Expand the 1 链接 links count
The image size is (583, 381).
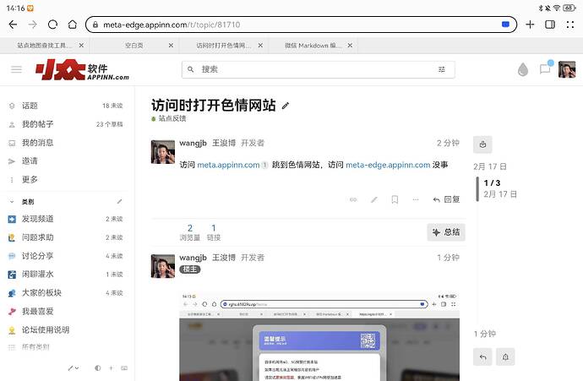[x=214, y=232]
